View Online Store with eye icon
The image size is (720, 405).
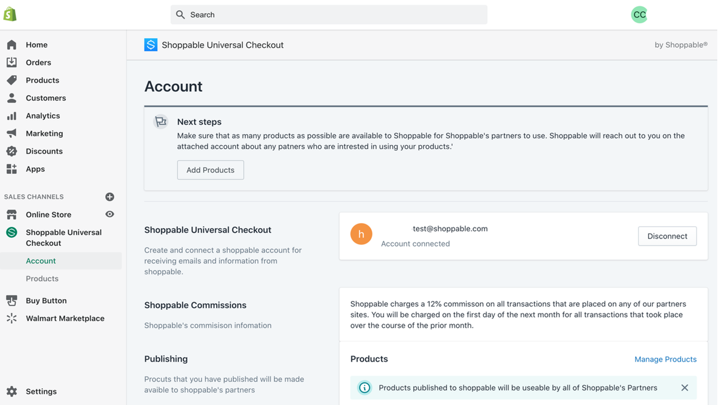point(110,214)
